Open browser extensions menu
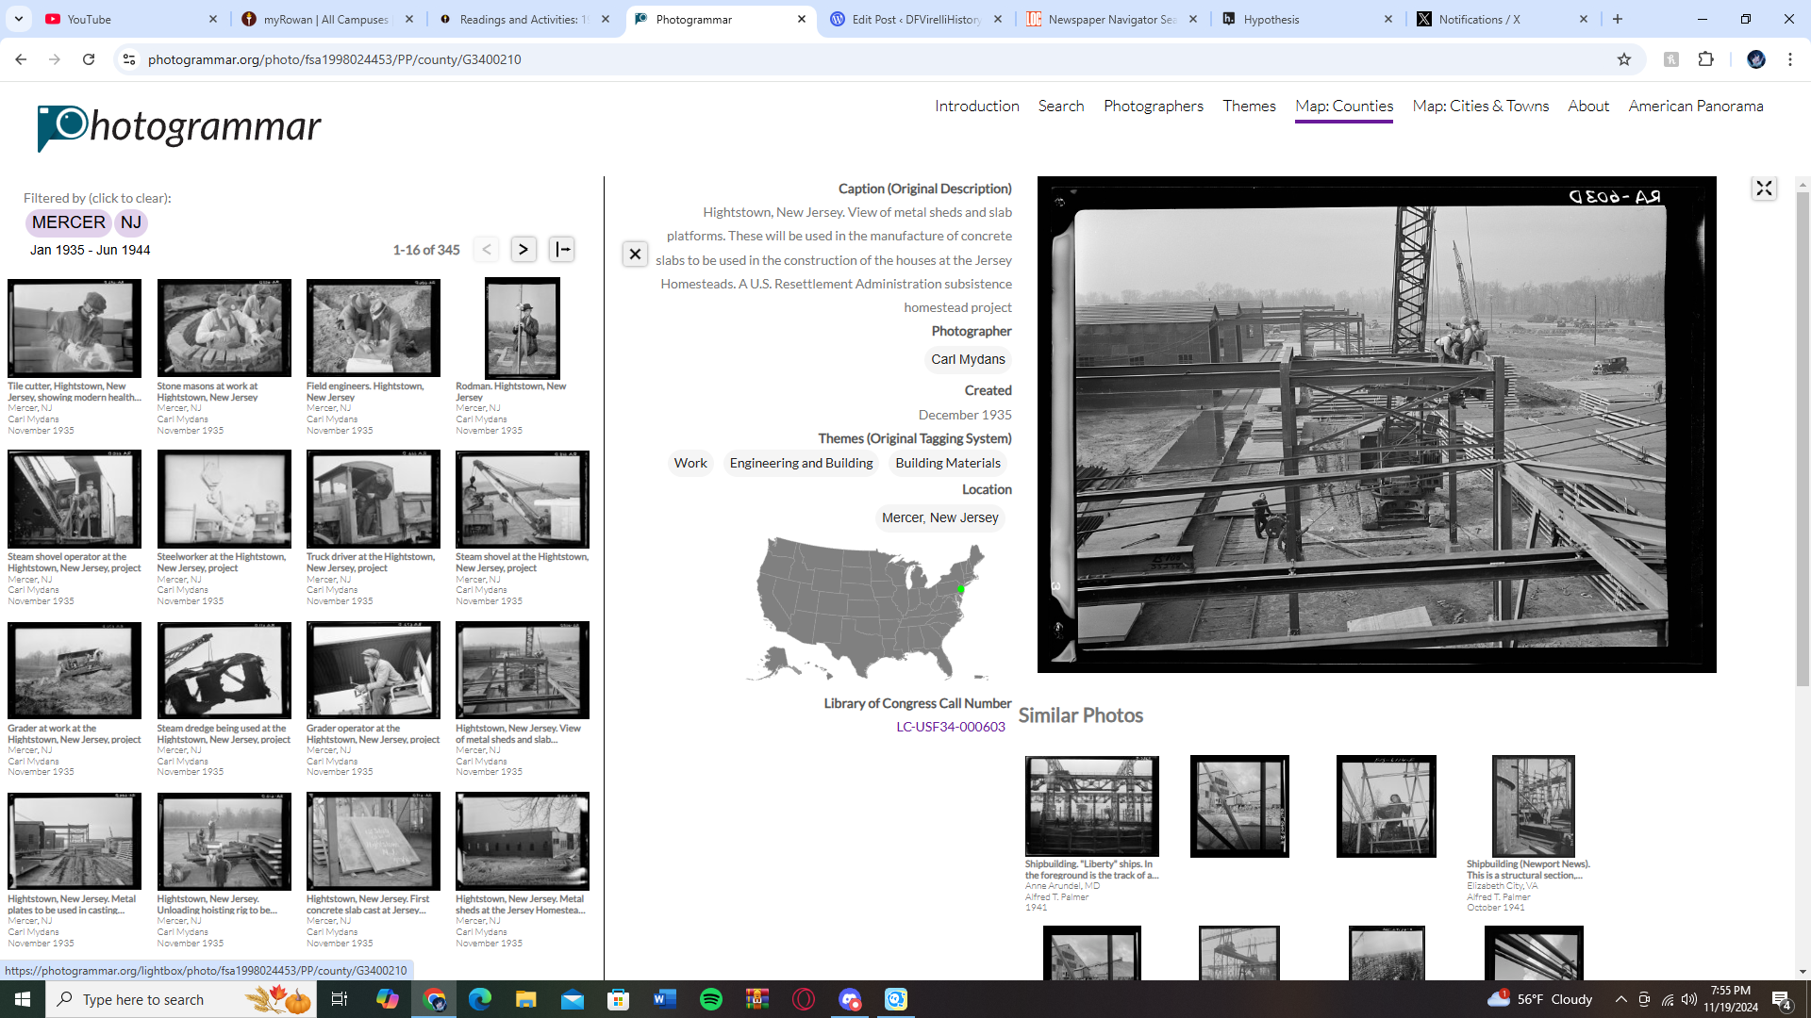 (x=1705, y=59)
